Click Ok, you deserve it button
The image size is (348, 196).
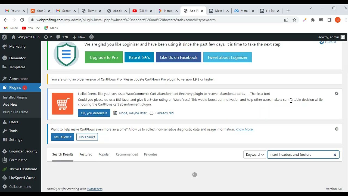click(x=94, y=113)
